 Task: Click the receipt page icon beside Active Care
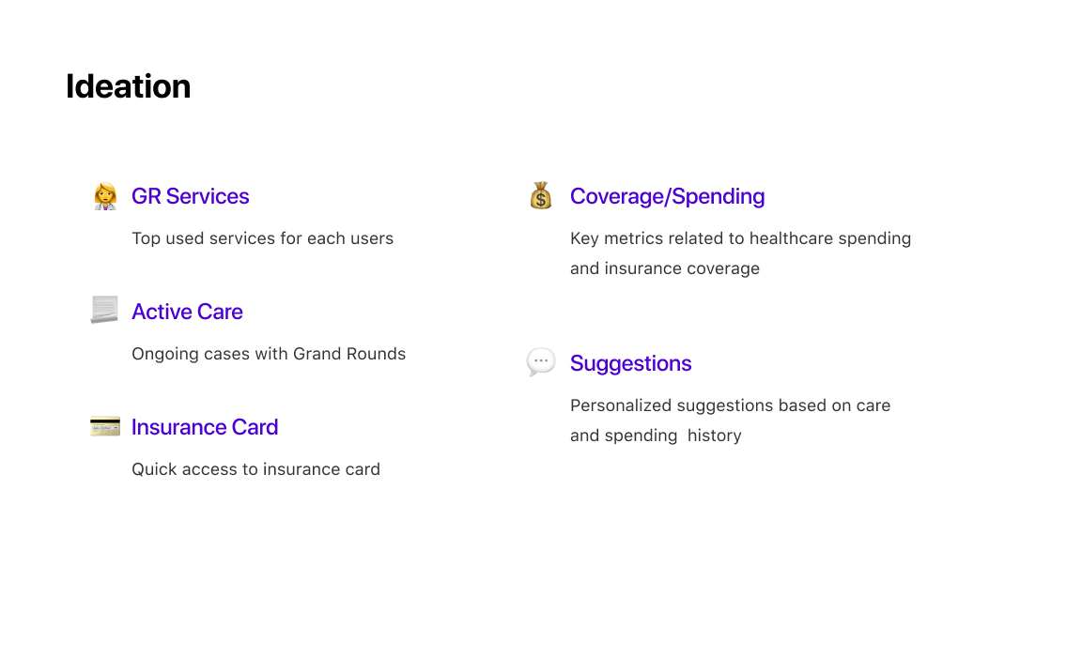(x=104, y=311)
